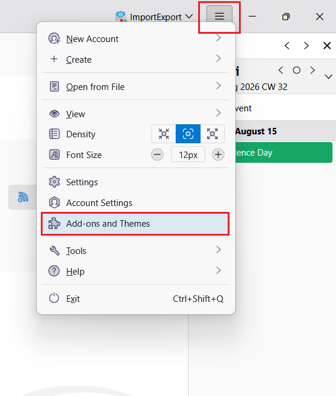Select the default density icon

click(x=188, y=134)
